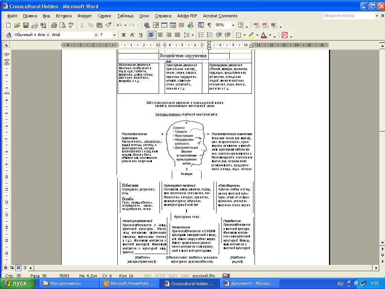Open the highlight color dropdown arrow
Screen dimensions: 385x289
point(257,35)
